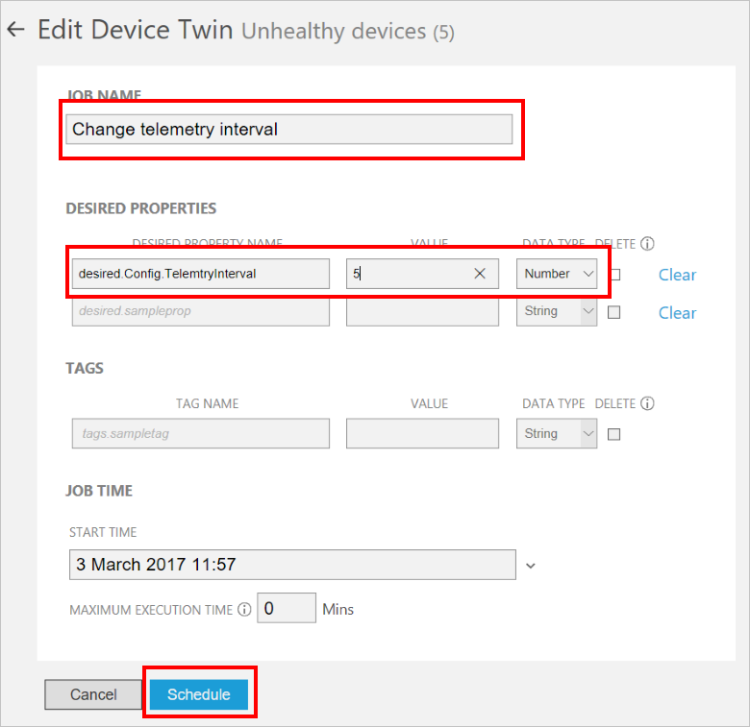
Task: Click the Cancel button
Action: (x=93, y=694)
